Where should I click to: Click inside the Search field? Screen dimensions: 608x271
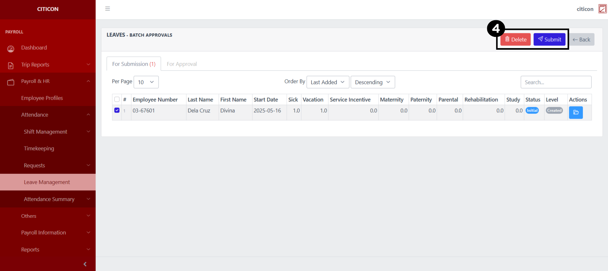click(x=556, y=82)
